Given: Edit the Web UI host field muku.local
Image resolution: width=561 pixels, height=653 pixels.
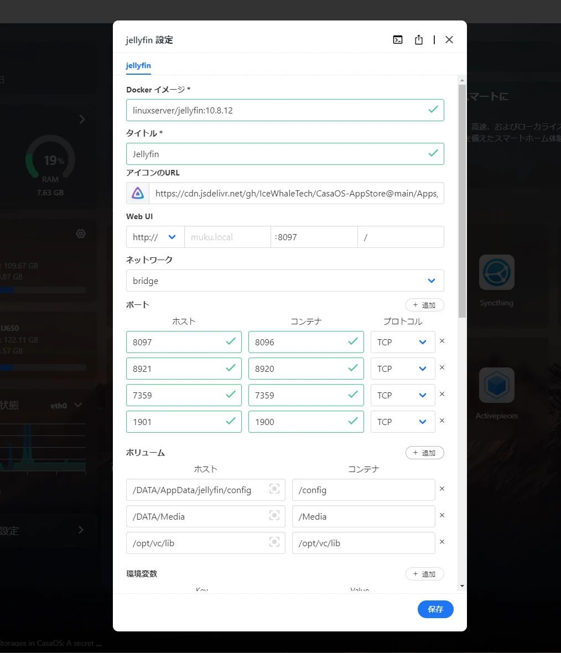Looking at the screenshot, I should coord(227,237).
